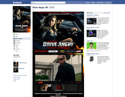This screenshot has height=97, width=125.
Task: Click the GET TICKETS label
Action: (x=41, y=51)
